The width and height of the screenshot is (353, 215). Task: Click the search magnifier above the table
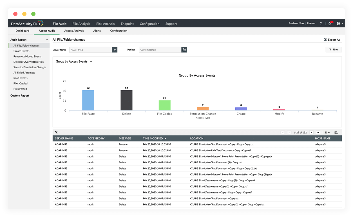pyautogui.click(x=56, y=132)
